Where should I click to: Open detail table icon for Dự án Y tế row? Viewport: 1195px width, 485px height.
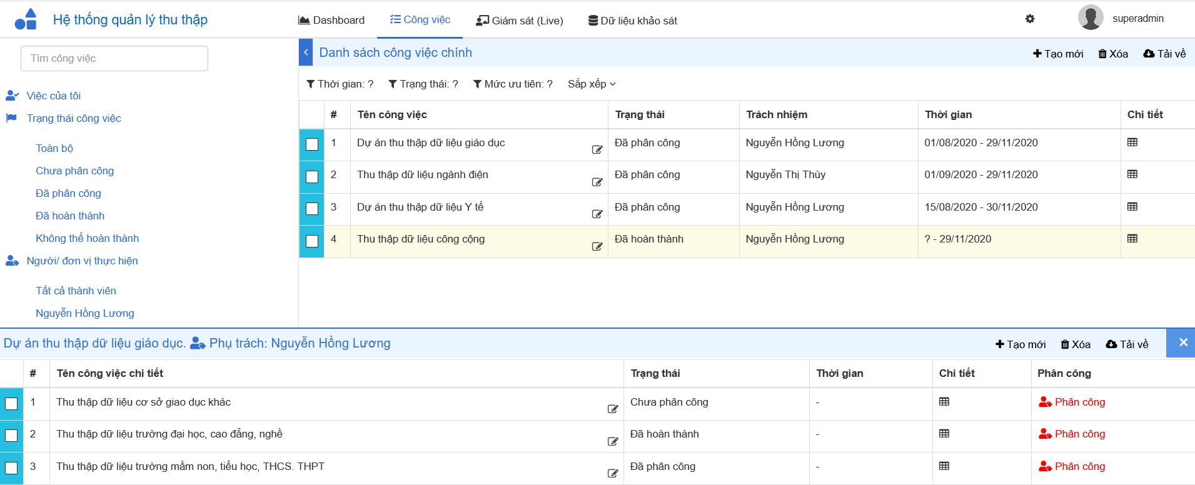coord(1132,207)
